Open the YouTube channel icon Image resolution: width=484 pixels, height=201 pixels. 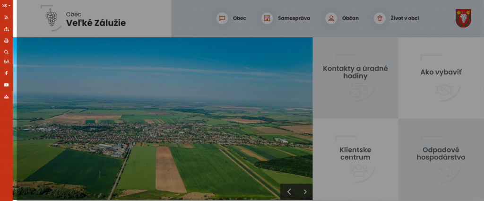pos(6,85)
